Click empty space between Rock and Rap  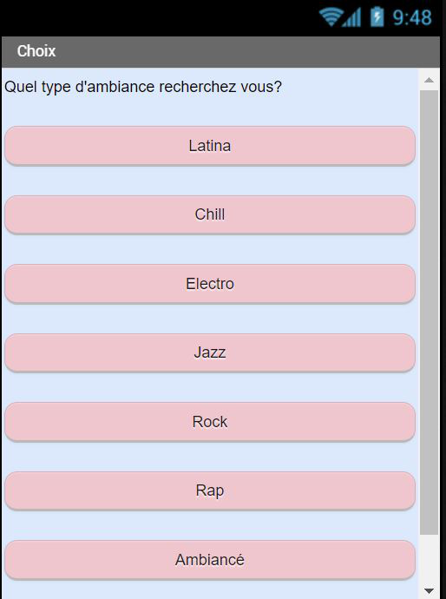[210, 457]
